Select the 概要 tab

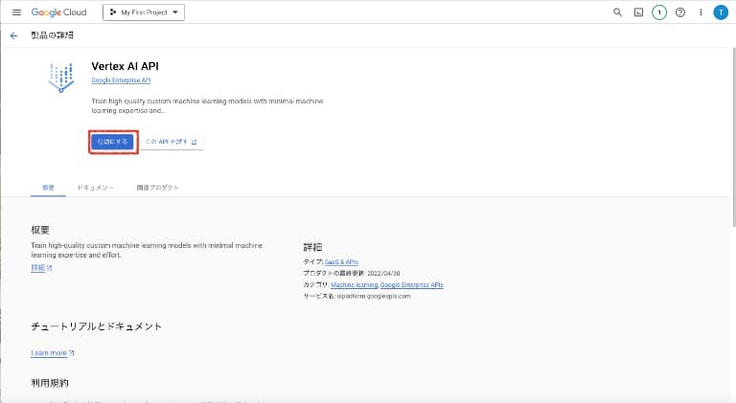(48, 188)
